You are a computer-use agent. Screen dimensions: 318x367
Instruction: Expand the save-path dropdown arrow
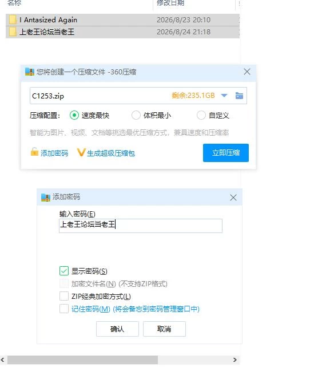224,96
